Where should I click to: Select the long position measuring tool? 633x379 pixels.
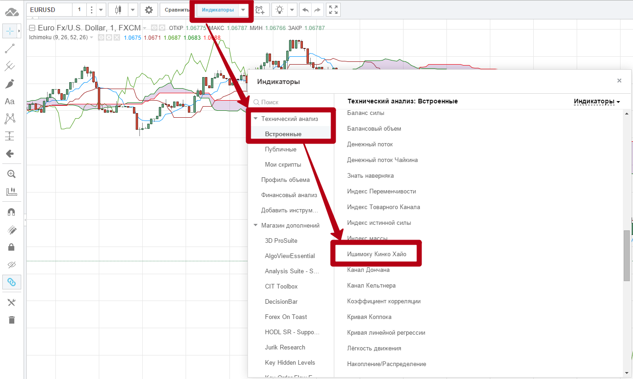coord(10,136)
